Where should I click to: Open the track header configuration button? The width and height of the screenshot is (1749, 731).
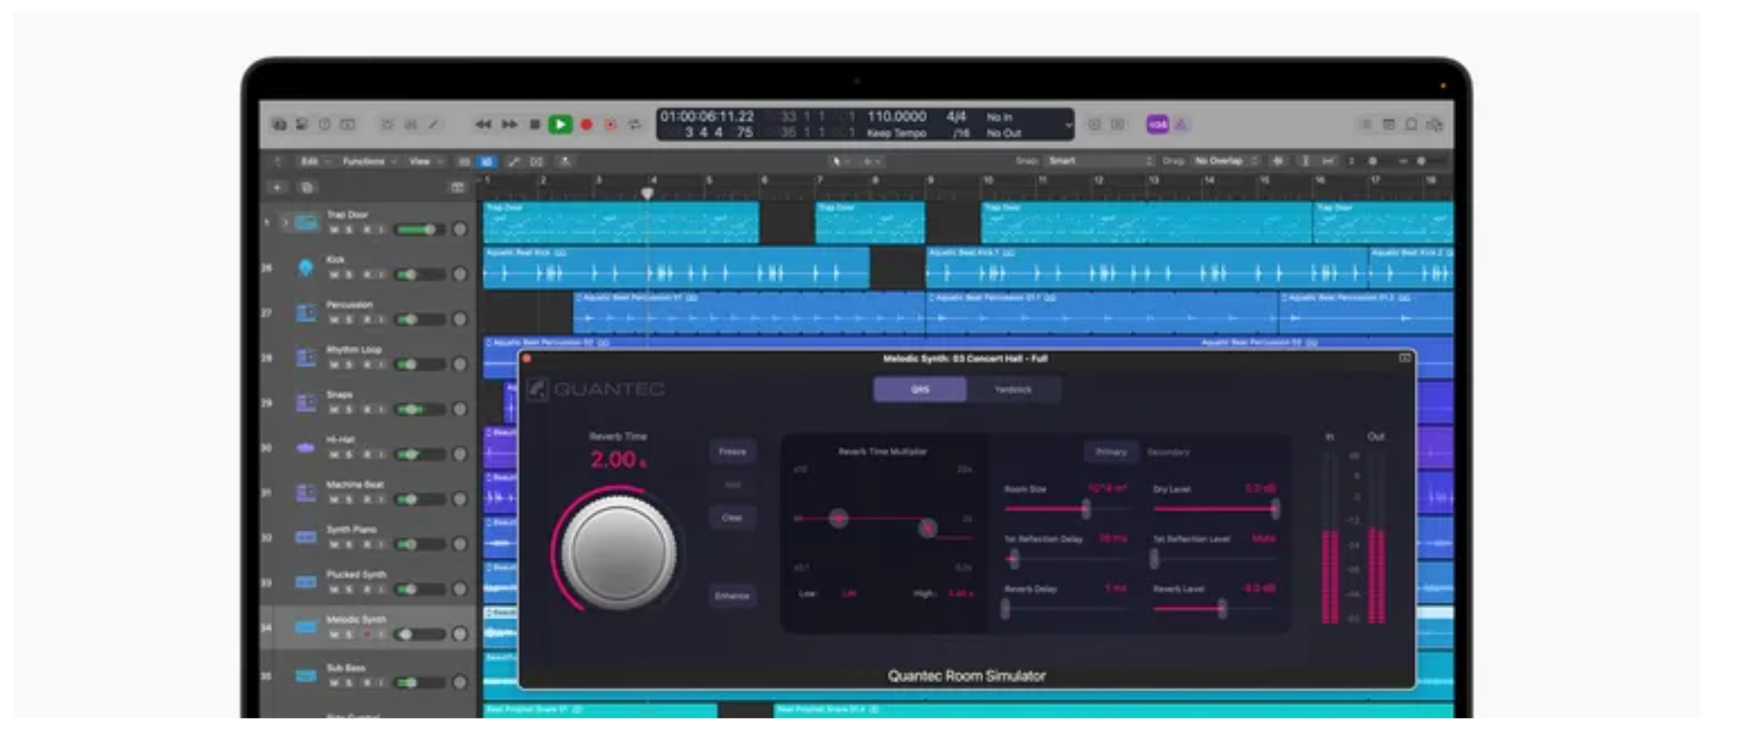(458, 187)
